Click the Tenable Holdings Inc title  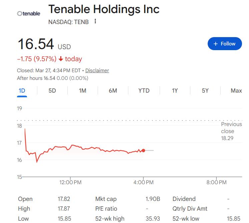click(104, 9)
